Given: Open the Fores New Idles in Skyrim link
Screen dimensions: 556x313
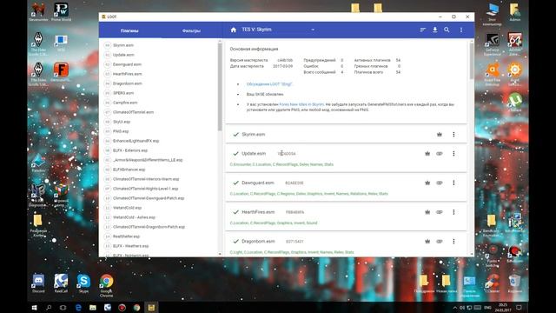Looking at the screenshot, I should (301, 104).
